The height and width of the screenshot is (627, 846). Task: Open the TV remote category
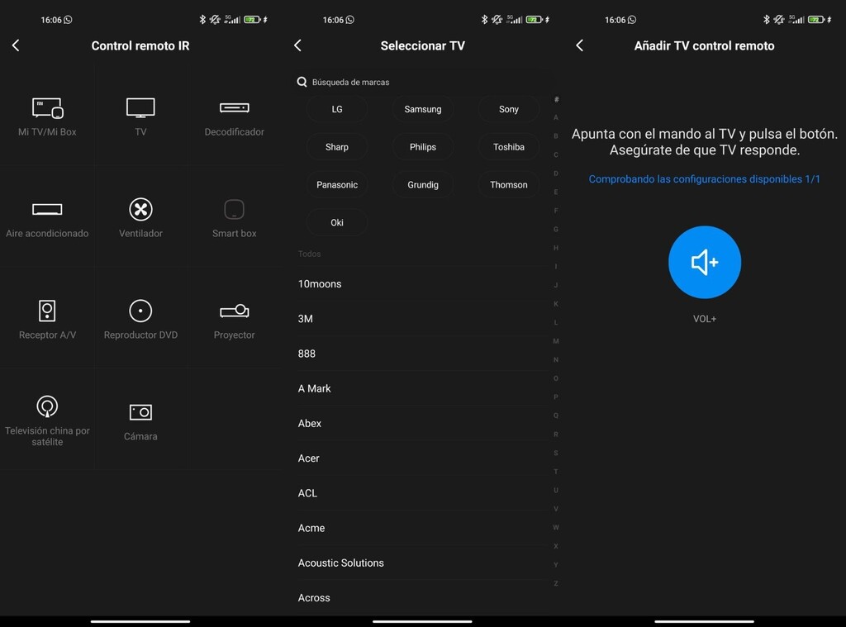click(x=140, y=116)
